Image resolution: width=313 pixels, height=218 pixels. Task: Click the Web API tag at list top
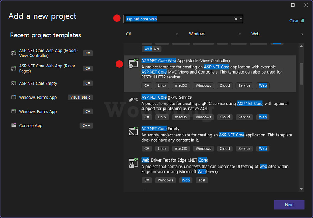[x=152, y=49]
